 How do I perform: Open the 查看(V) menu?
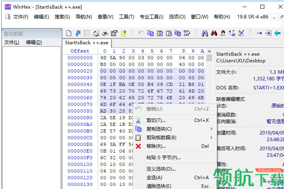[x=106, y=17]
